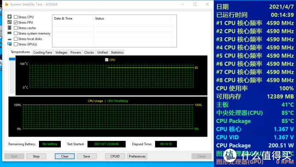
Task: Click the Elapsed Time value 00:14:10
Action: (x=166, y=144)
